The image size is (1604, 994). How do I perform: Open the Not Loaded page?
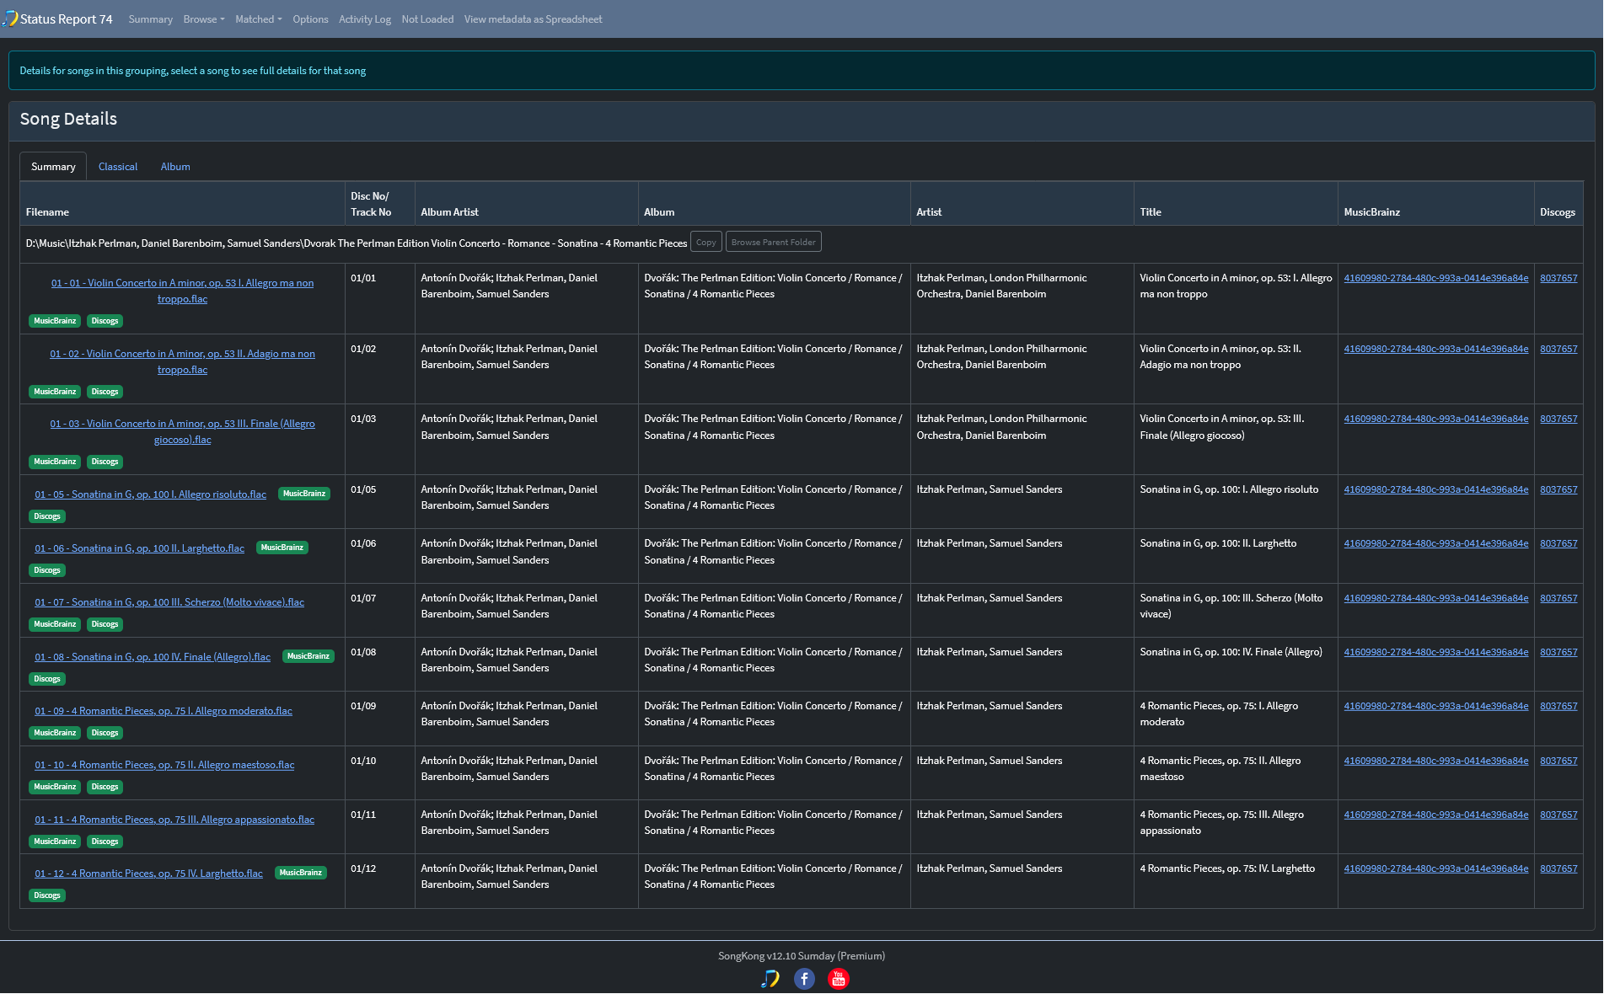coord(427,19)
